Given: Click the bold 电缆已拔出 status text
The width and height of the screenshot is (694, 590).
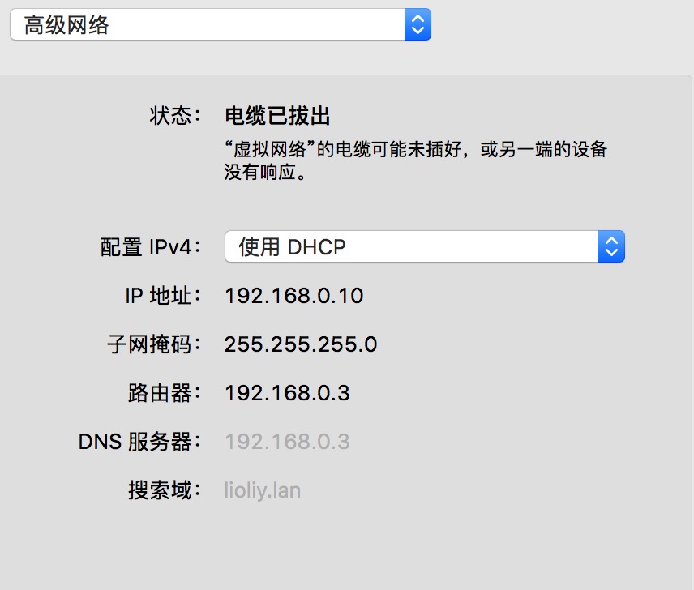Looking at the screenshot, I should [x=277, y=116].
